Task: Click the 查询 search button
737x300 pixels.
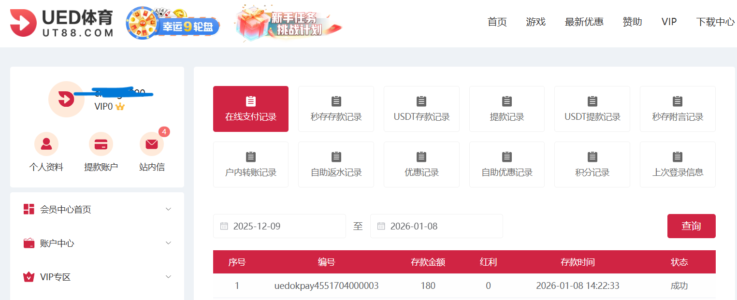Action: 691,226
